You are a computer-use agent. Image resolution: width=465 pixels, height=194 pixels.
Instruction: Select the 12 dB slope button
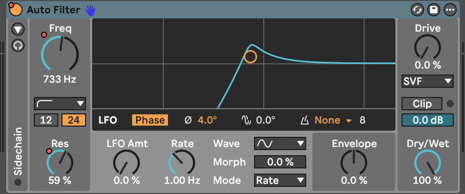[x=46, y=120]
